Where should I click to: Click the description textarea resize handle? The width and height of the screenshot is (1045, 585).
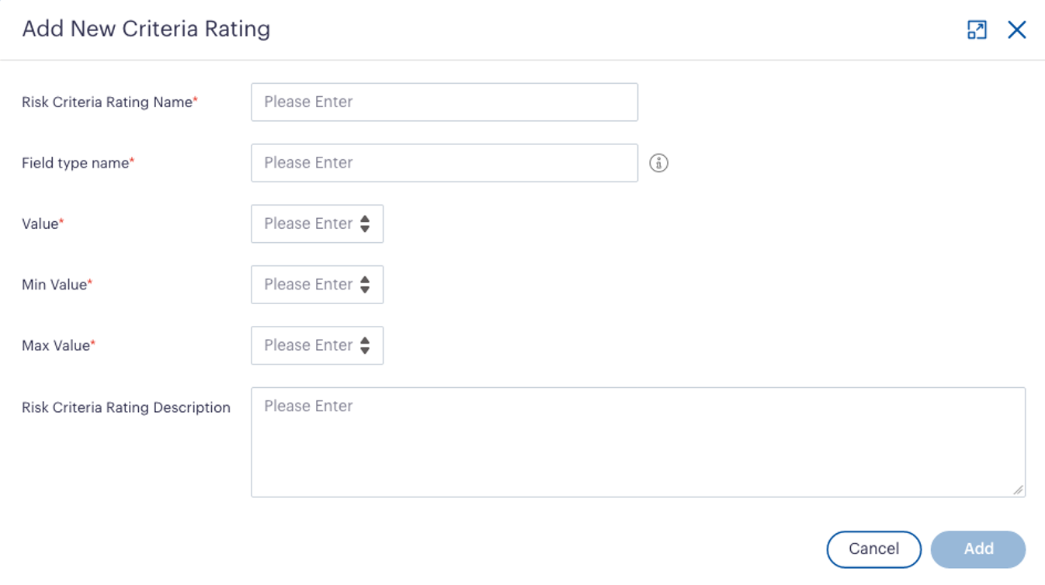1018,490
